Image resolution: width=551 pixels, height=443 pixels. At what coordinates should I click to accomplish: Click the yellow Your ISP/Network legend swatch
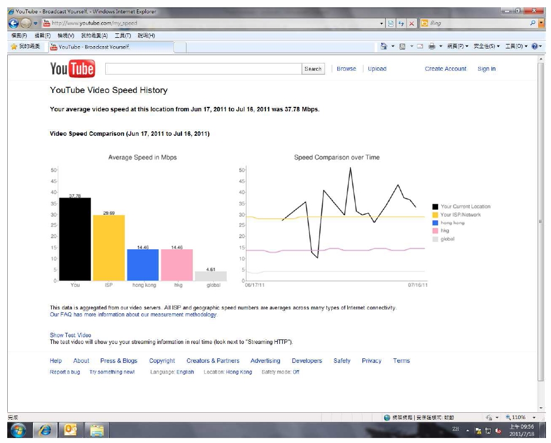[x=435, y=215]
